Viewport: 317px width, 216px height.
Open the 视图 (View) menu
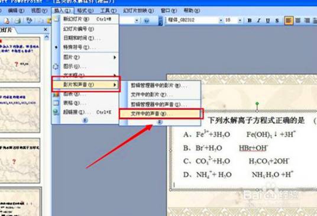pyautogui.click(x=39, y=11)
